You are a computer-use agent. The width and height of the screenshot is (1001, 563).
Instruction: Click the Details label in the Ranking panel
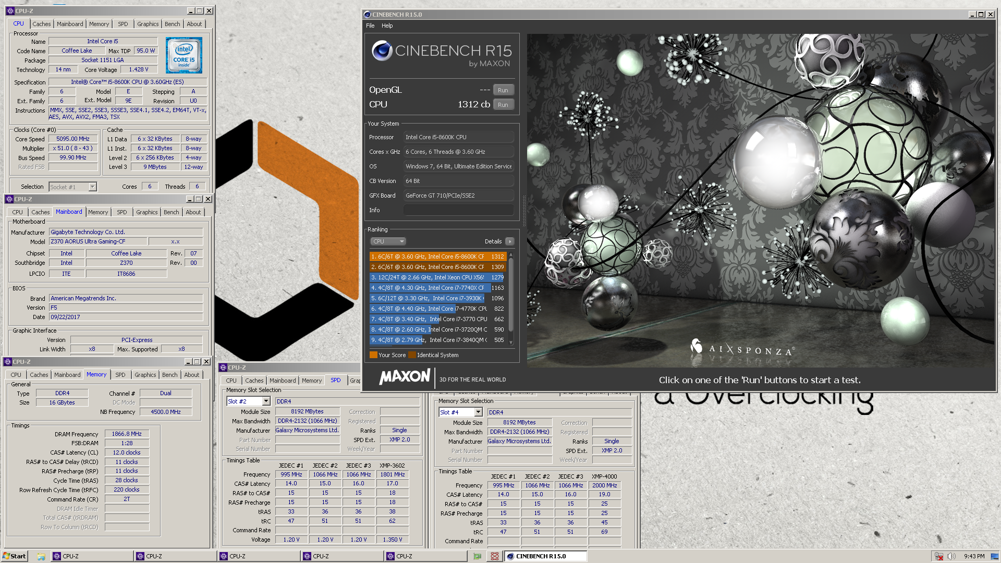pyautogui.click(x=493, y=241)
